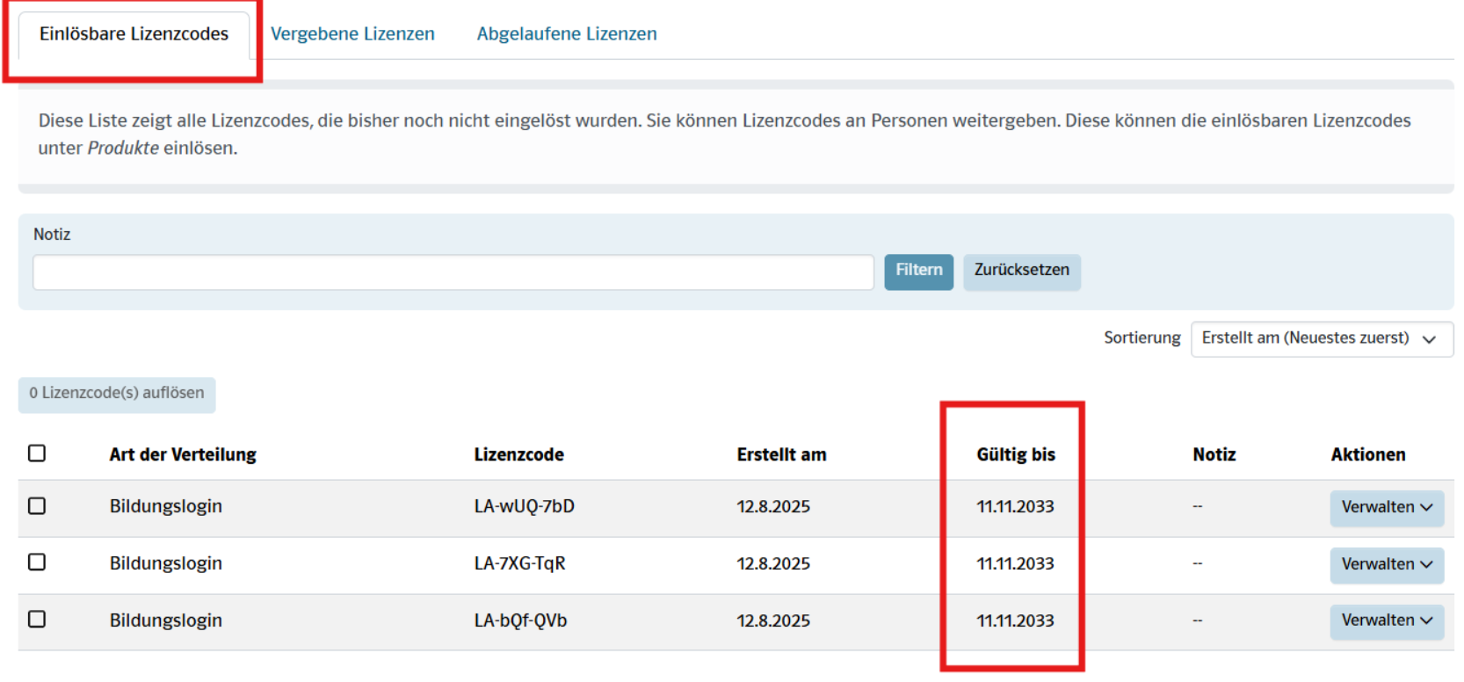Check the box for license LA-7XG-TqR
Image resolution: width=1464 pixels, height=682 pixels.
tap(37, 562)
